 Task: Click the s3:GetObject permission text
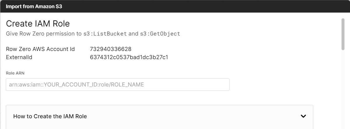pyautogui.click(x=160, y=34)
